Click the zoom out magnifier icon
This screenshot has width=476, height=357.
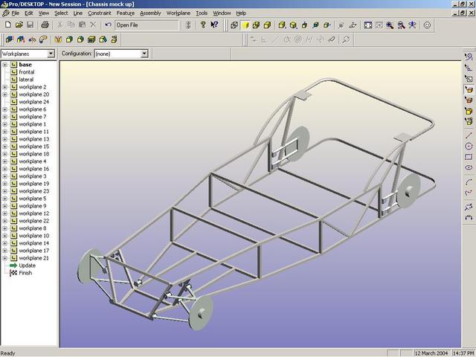401,25
